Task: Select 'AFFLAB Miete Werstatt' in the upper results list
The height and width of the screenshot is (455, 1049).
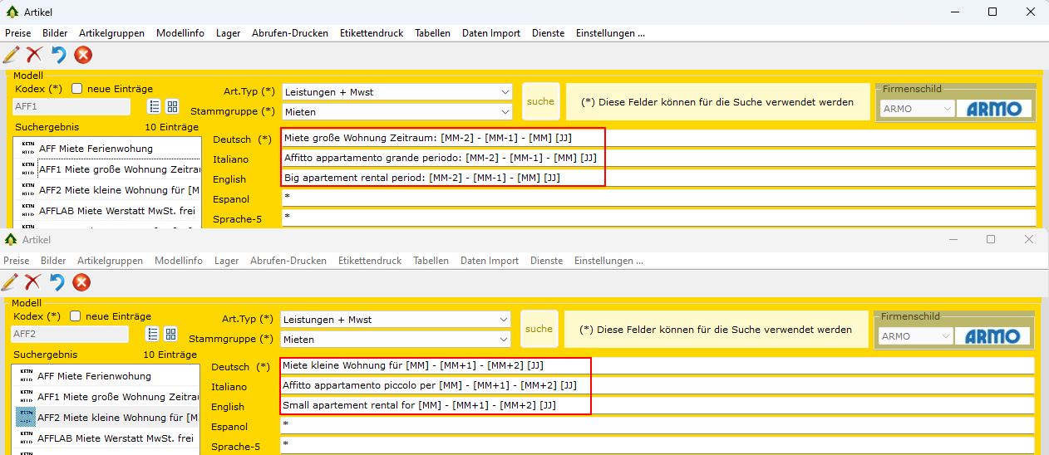Action: (x=116, y=211)
